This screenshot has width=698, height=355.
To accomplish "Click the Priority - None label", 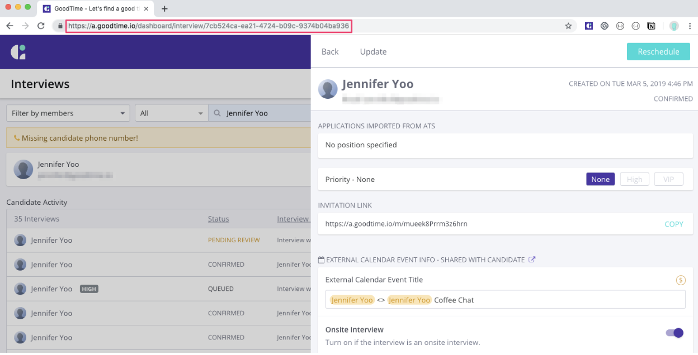I will point(350,179).
